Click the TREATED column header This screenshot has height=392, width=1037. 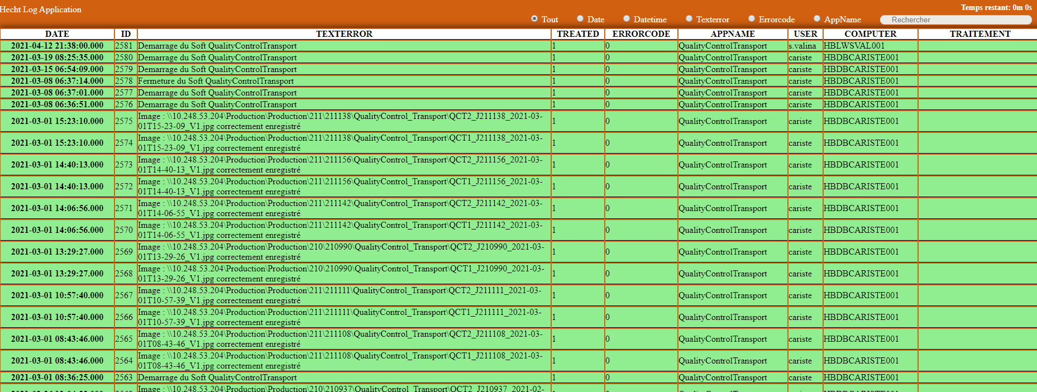(x=578, y=34)
